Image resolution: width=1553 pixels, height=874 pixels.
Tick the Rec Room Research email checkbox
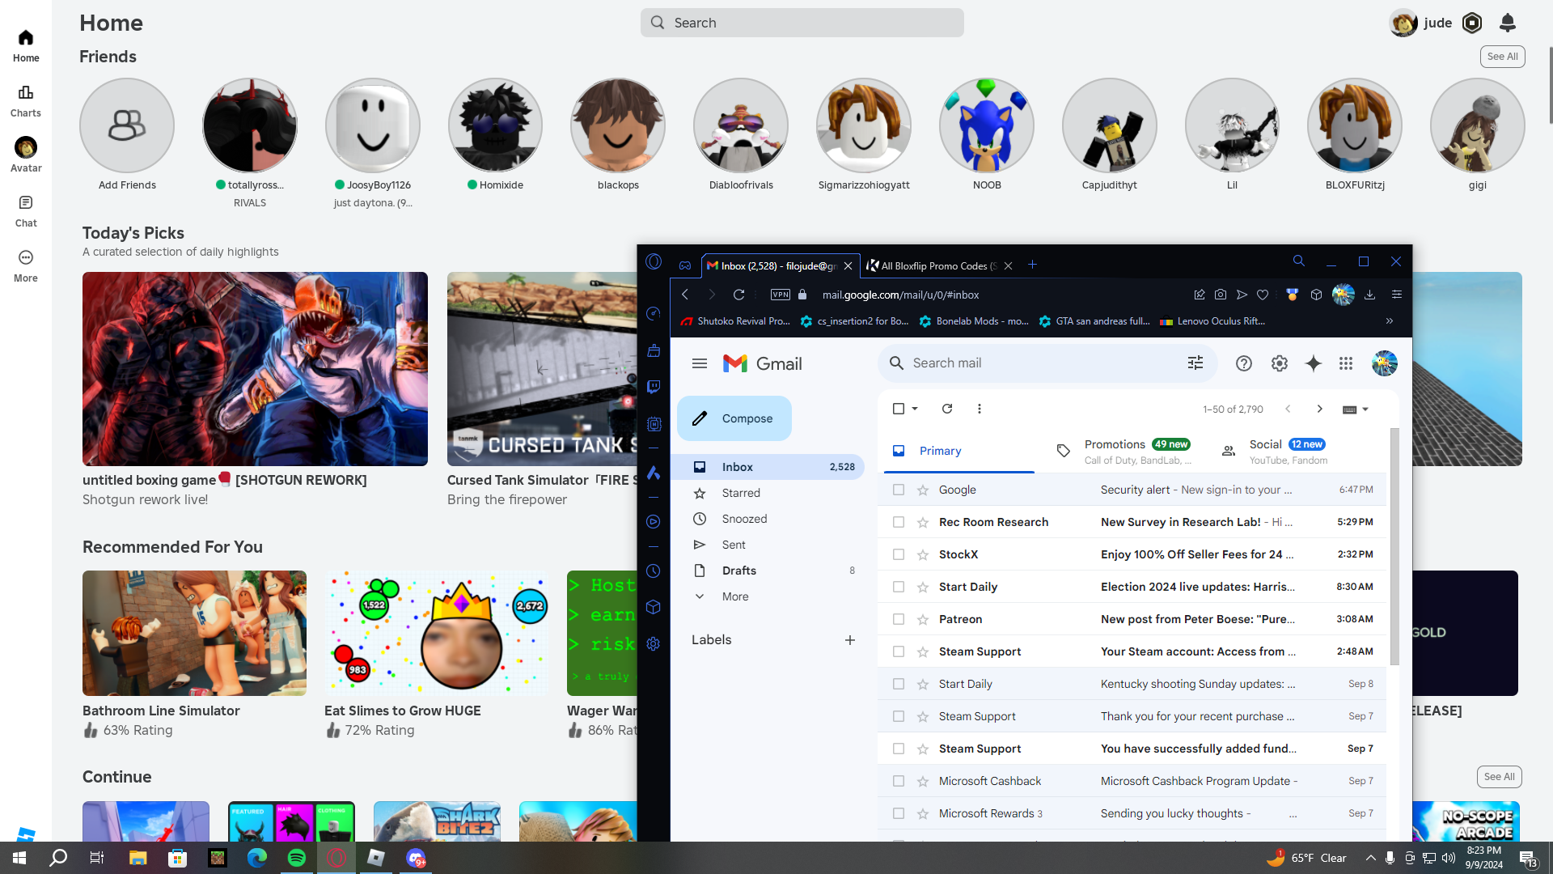click(x=899, y=522)
